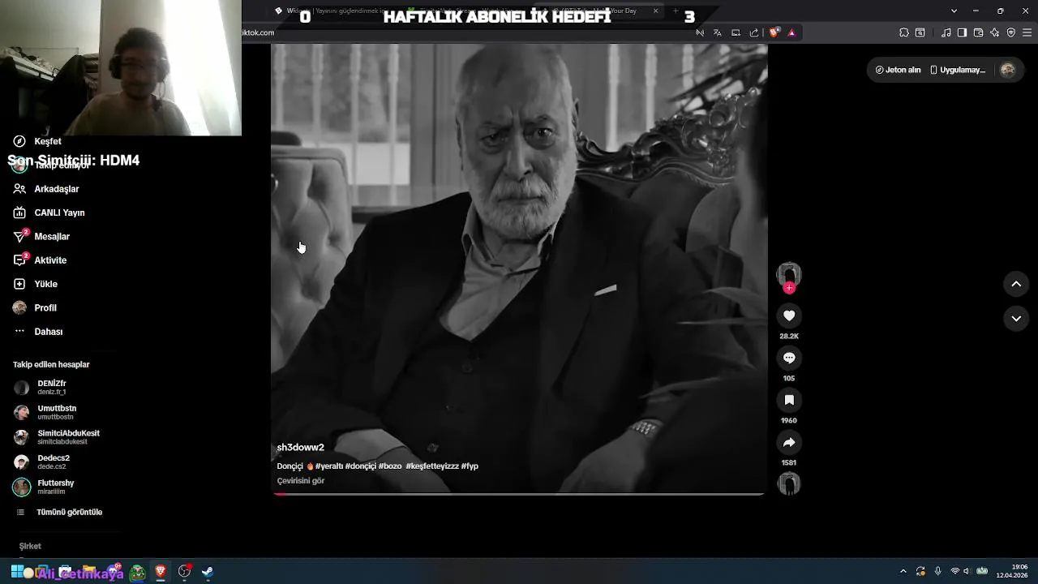This screenshot has width=1038, height=584.
Task: Close the Your Day browser tab
Action: pos(655,11)
